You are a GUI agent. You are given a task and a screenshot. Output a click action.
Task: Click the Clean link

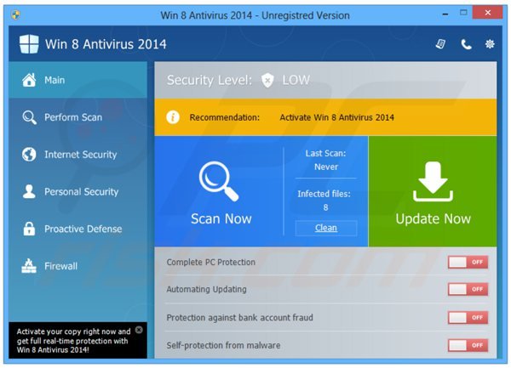[326, 228]
